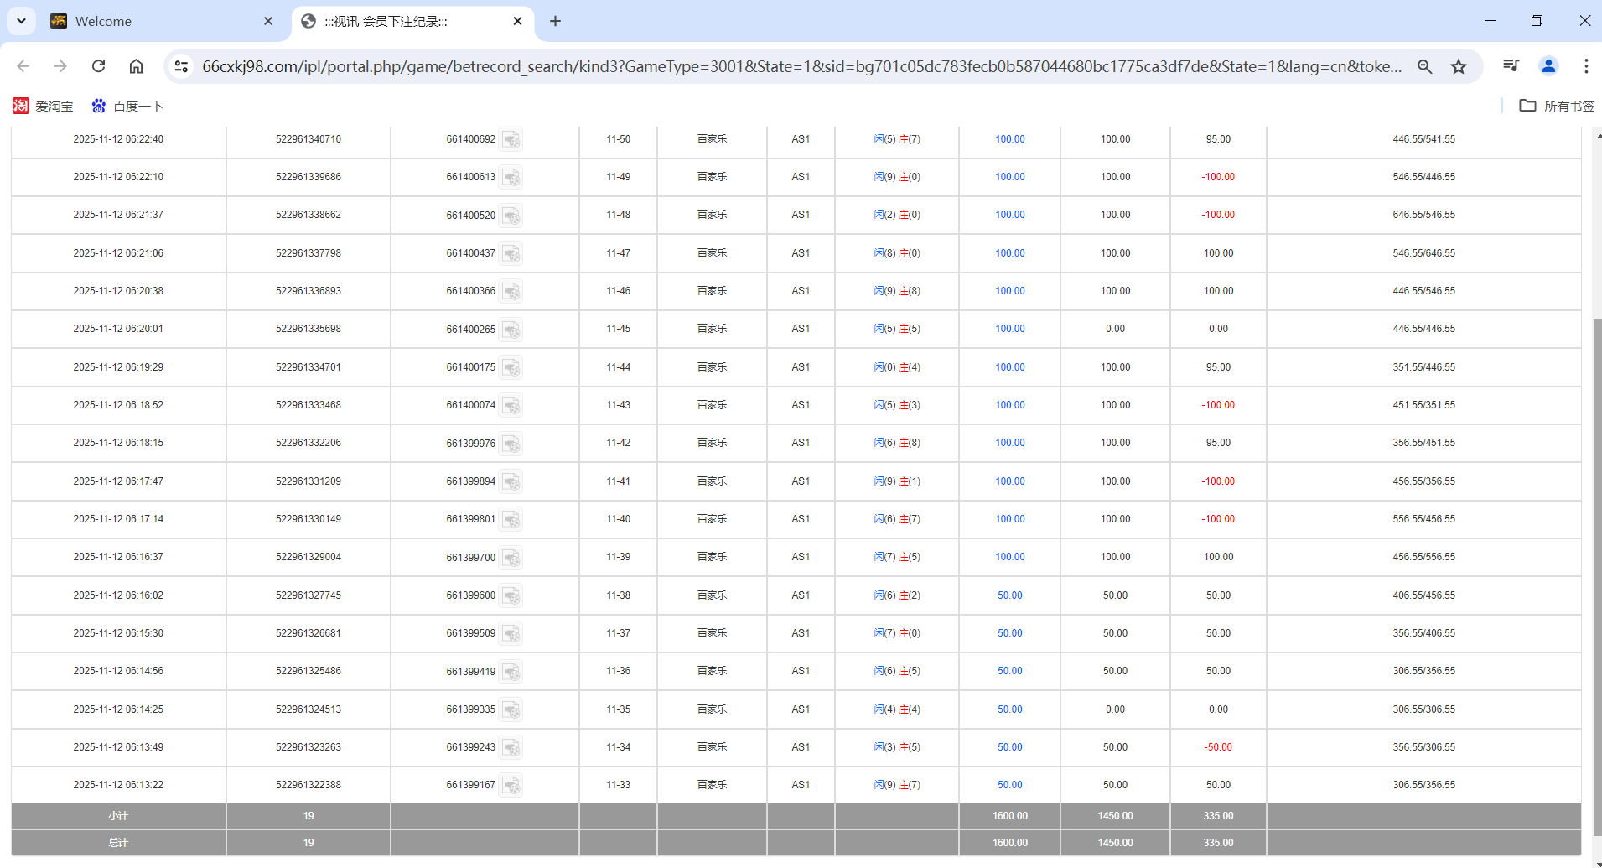Screen dimensions: 1602x868
Task: Click the replay icon for round 661399167
Action: pyautogui.click(x=511, y=786)
